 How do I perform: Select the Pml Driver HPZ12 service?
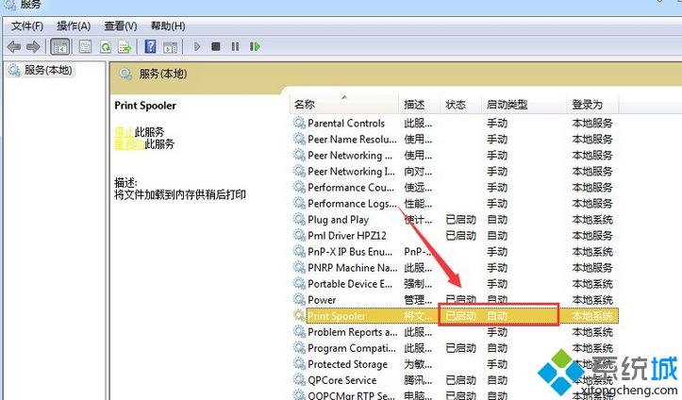coord(455,236)
